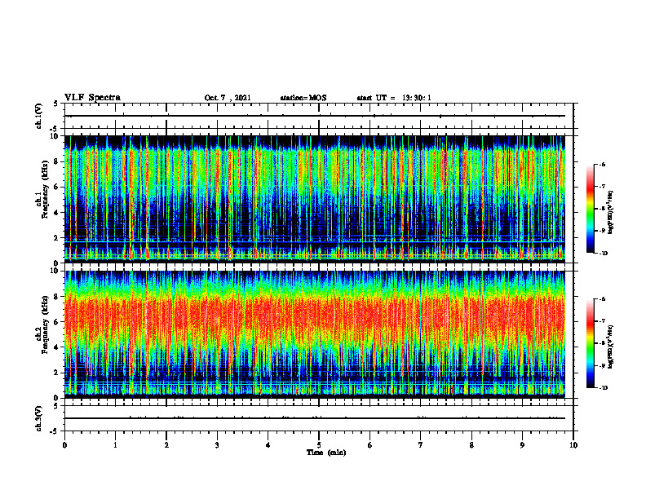The width and height of the screenshot is (646, 499).
Task: Click the ch.3(V) waveform trace strip
Action: 315,418
